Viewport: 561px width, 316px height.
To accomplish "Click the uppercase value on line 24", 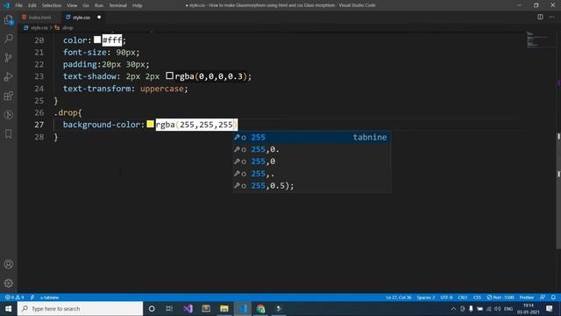I will point(161,89).
